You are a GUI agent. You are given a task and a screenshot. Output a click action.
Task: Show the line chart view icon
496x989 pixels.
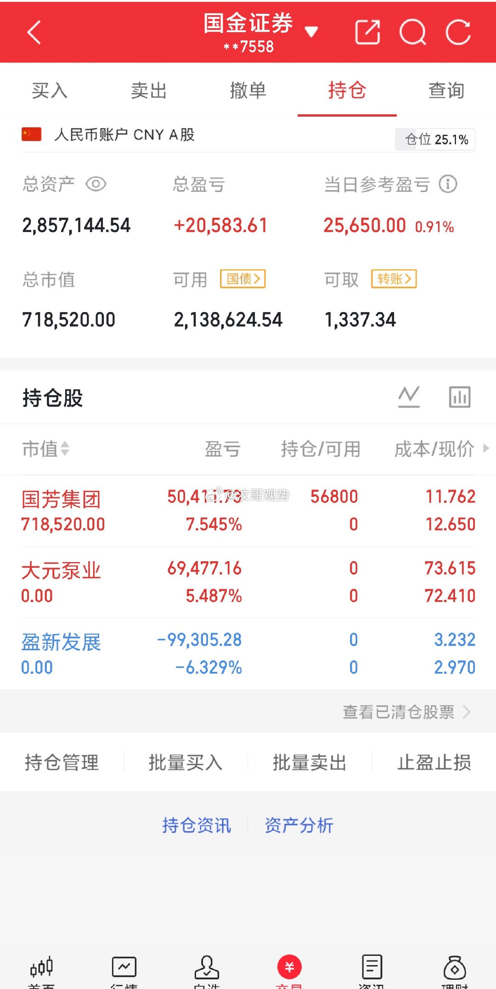pos(409,397)
